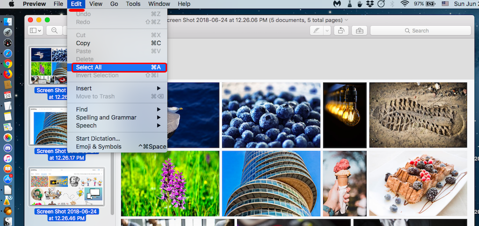This screenshot has height=226, width=479.
Task: Click the window title chevron
Action: click(x=346, y=20)
